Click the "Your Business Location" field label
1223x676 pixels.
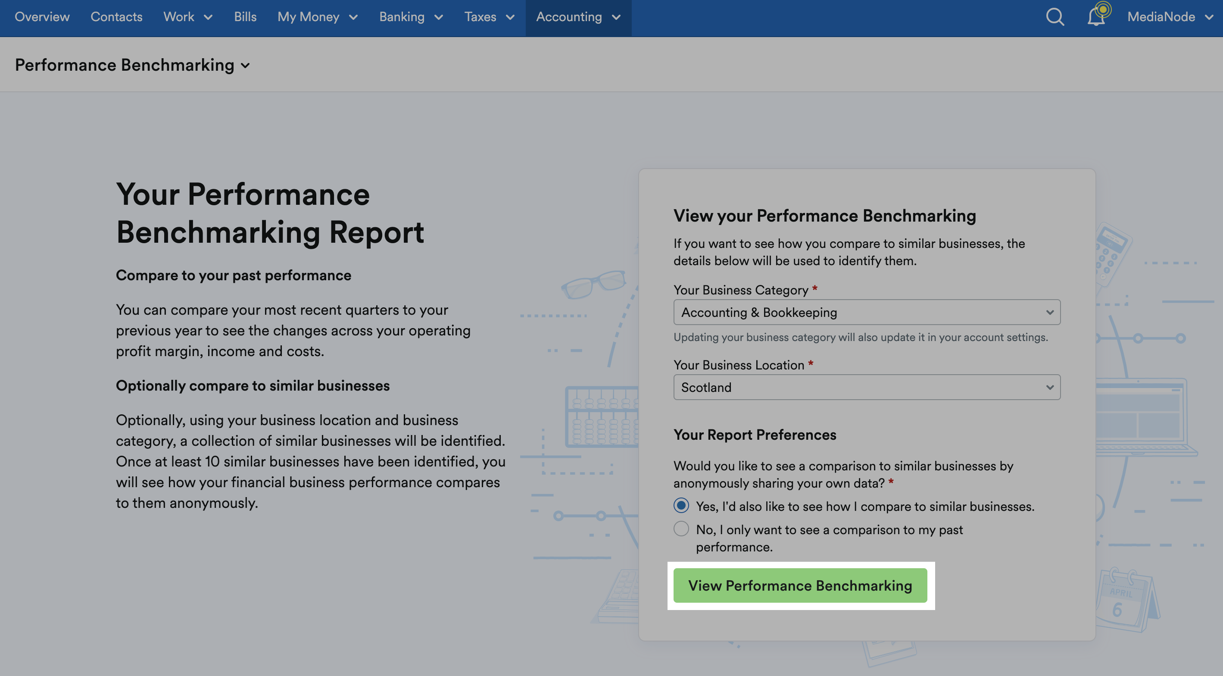pos(739,365)
